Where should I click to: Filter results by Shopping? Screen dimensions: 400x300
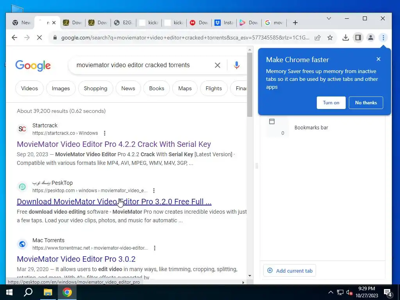[95, 89]
